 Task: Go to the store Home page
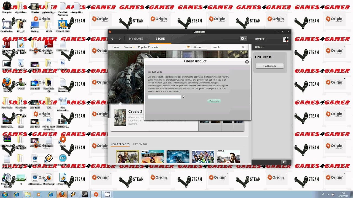116,47
